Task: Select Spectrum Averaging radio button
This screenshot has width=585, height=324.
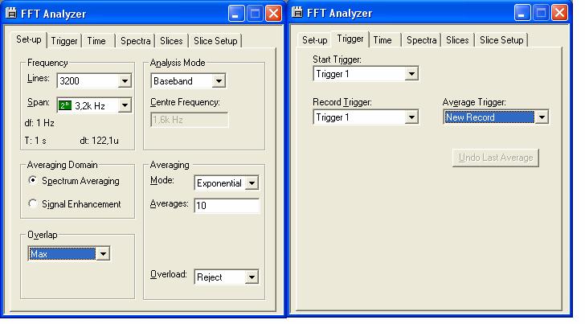Action: 33,181
